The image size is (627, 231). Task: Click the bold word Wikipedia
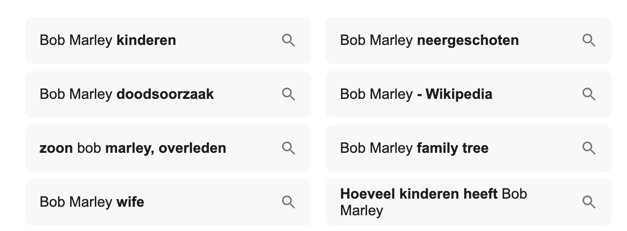[459, 94]
